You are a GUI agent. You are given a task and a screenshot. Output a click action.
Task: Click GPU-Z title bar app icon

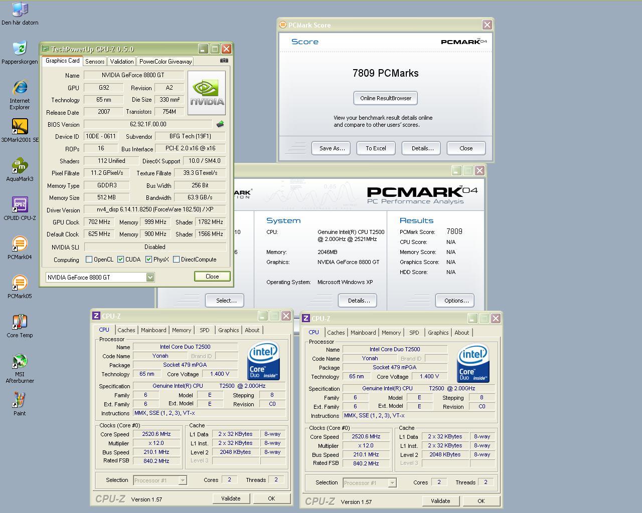(46, 49)
